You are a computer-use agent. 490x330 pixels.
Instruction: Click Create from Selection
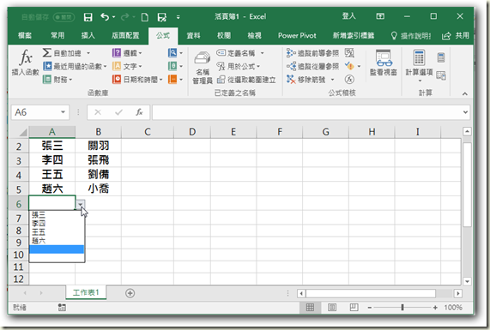246,80
